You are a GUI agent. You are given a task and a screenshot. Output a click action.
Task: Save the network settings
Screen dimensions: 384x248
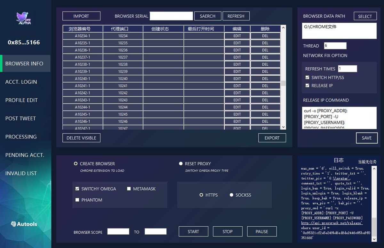click(367, 138)
